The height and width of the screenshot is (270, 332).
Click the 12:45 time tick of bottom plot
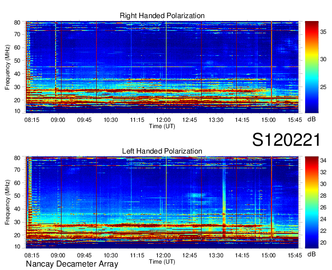pos(190,255)
